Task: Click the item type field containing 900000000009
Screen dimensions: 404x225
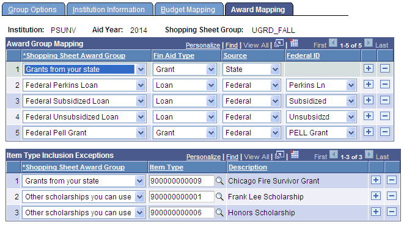Action: (182, 181)
